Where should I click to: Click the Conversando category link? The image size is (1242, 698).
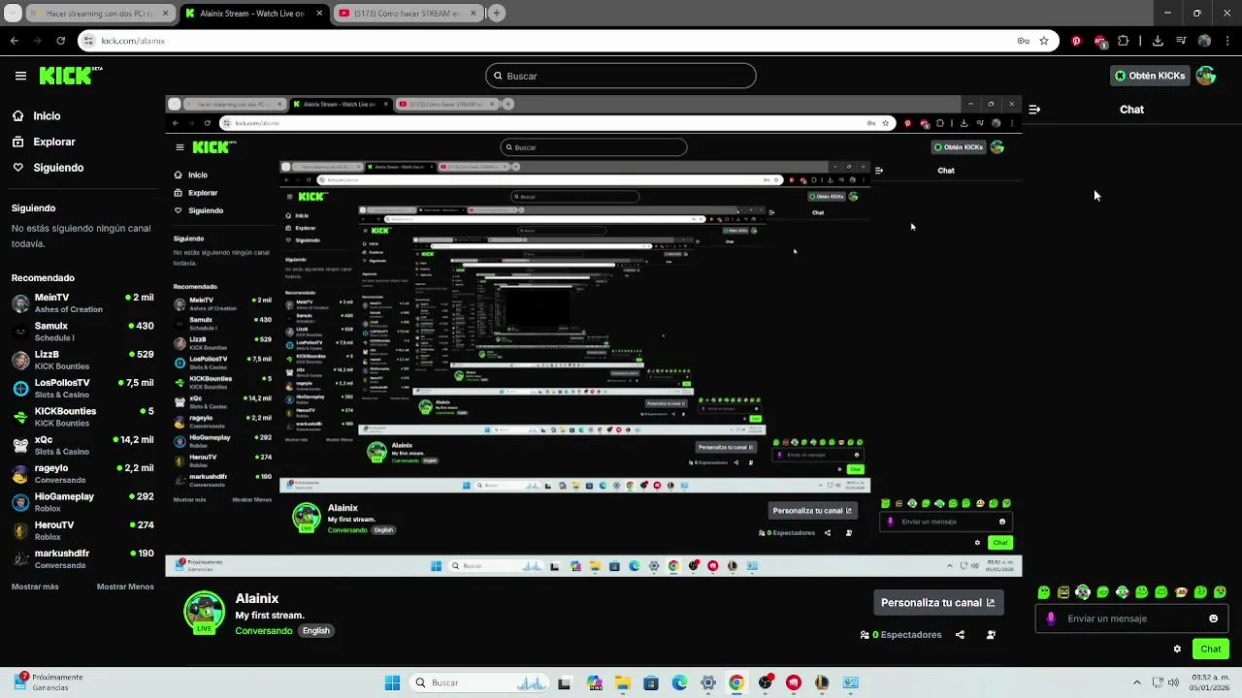(x=264, y=630)
